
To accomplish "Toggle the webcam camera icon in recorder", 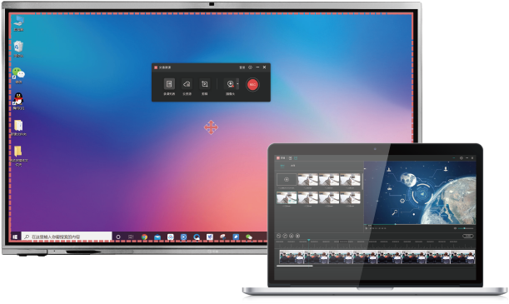I will 230,84.
